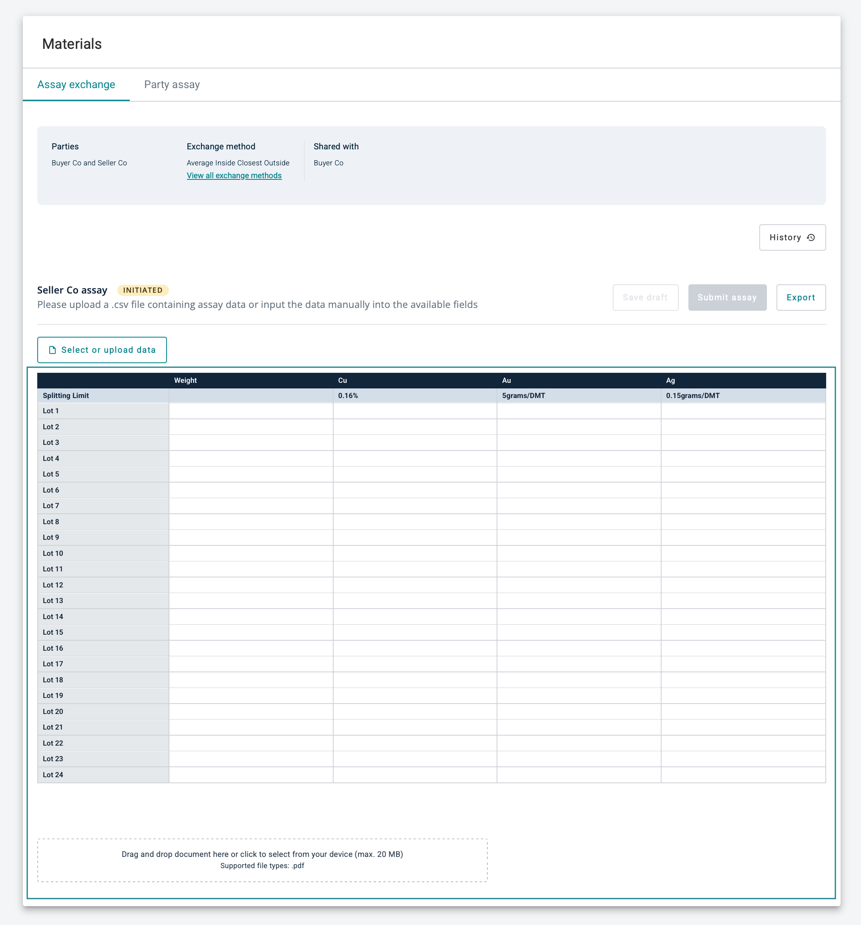Select the Lot 24 Ag cell
The width and height of the screenshot is (861, 925).
tap(743, 775)
